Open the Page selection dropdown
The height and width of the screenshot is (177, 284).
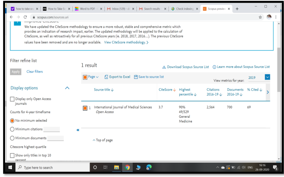coord(91,77)
